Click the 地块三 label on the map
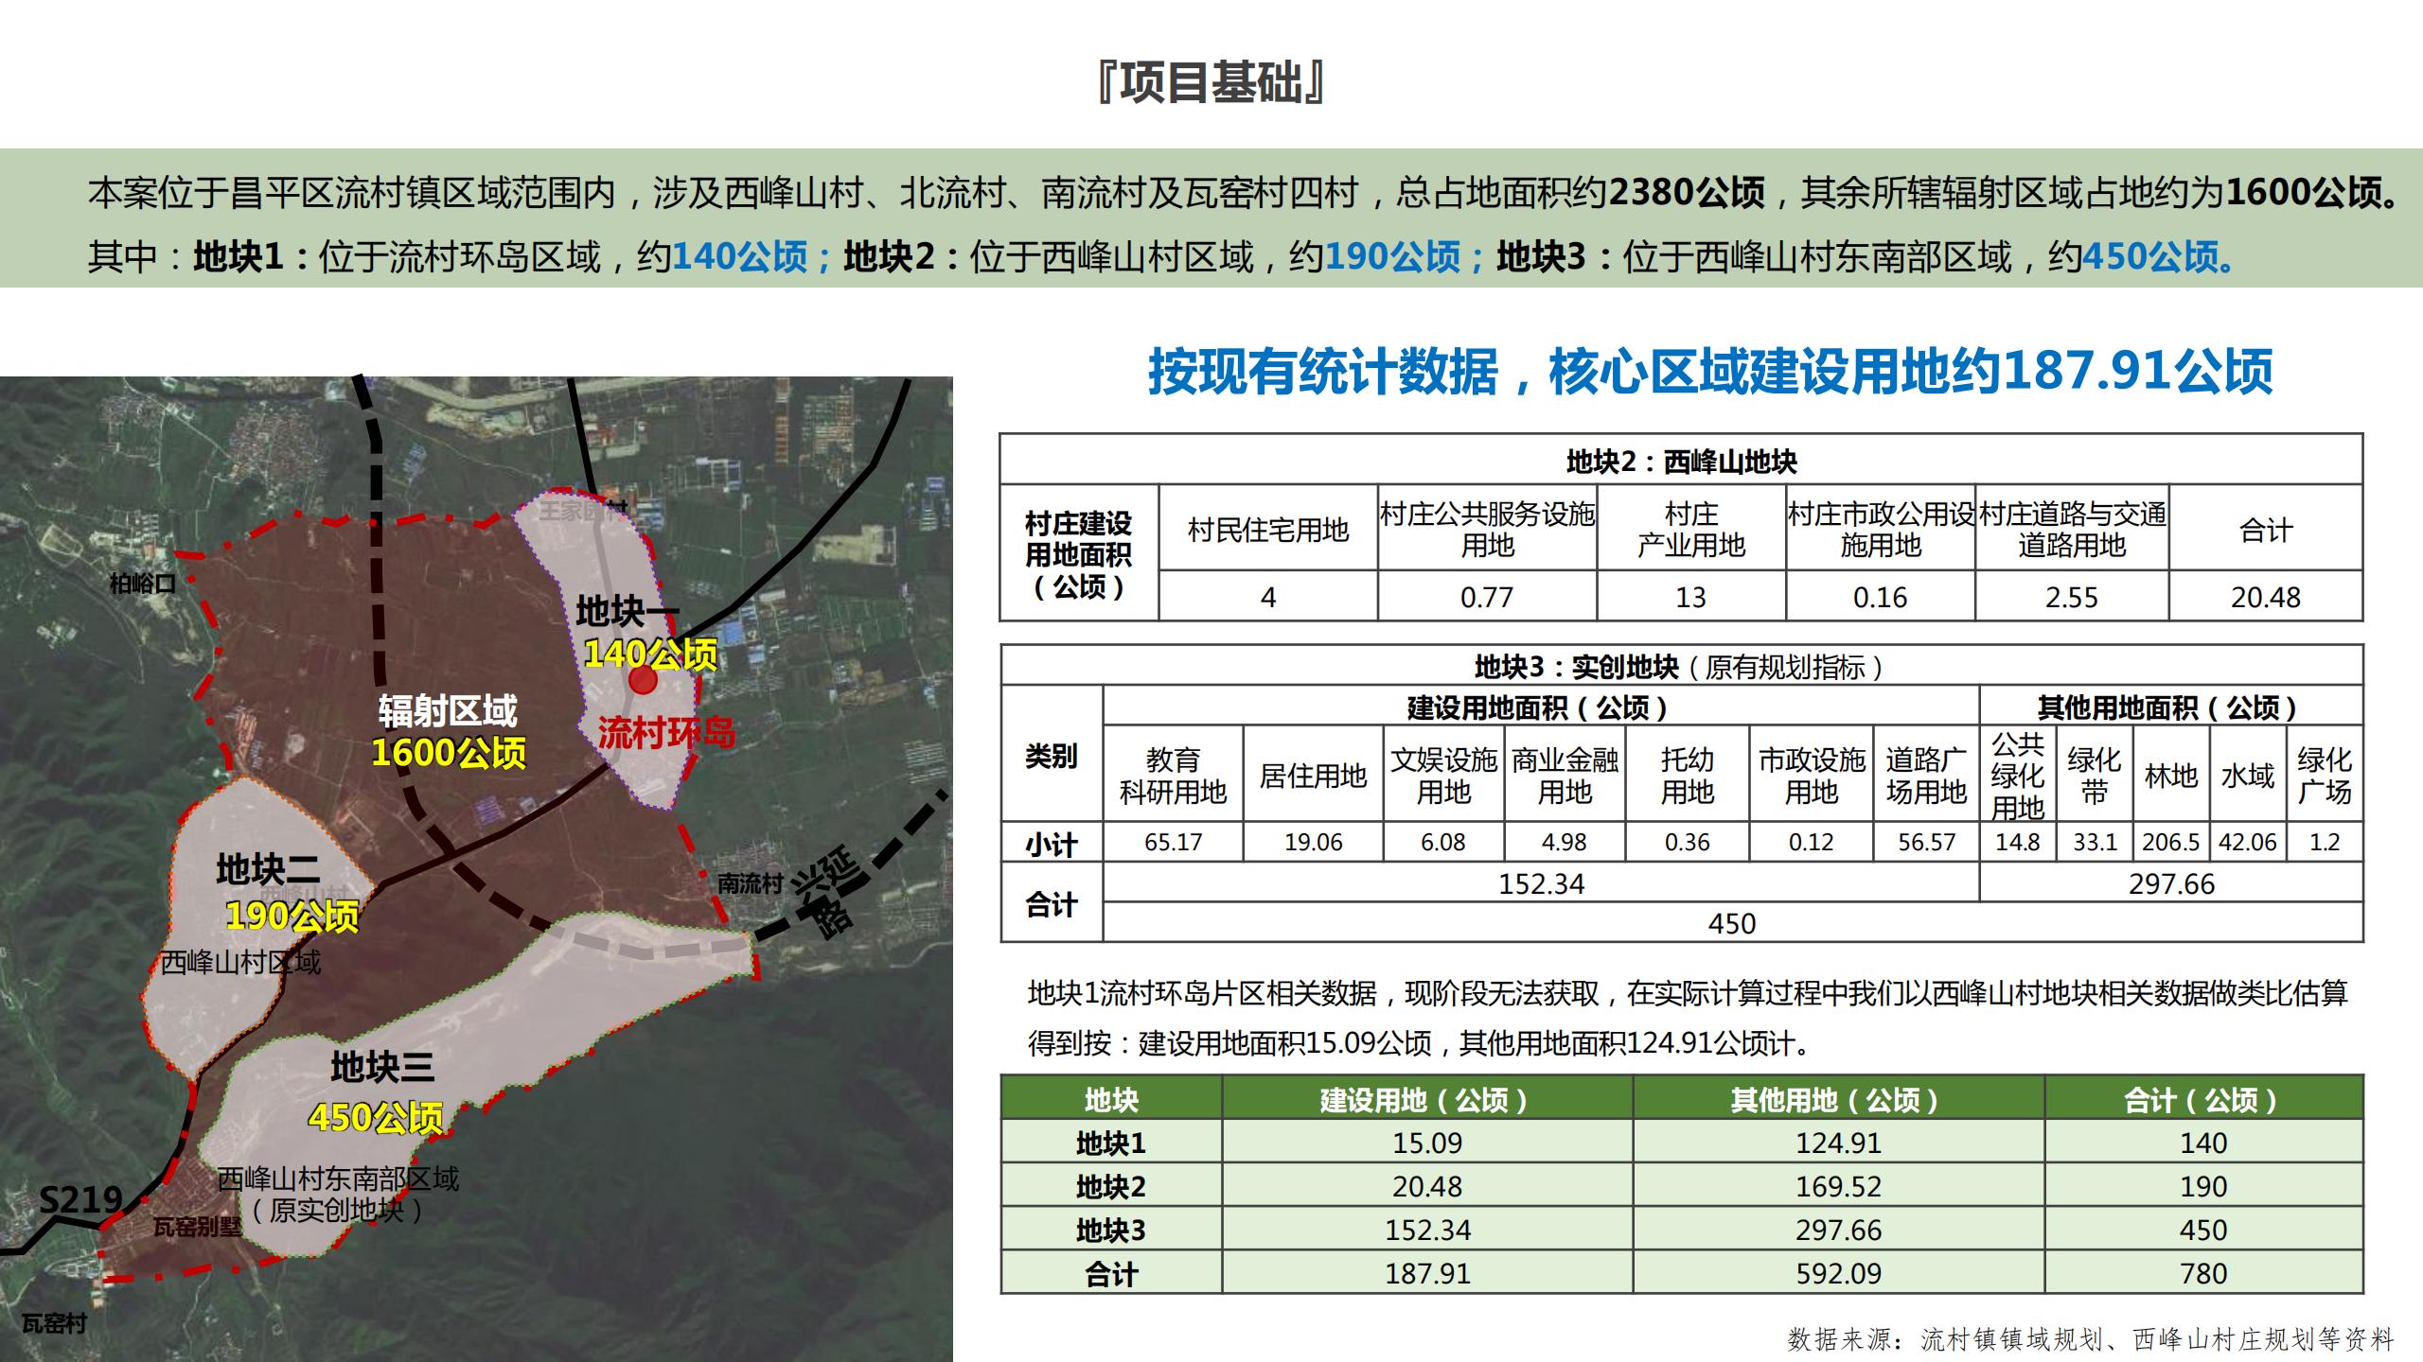The width and height of the screenshot is (2423, 1362). pyautogui.click(x=381, y=1068)
